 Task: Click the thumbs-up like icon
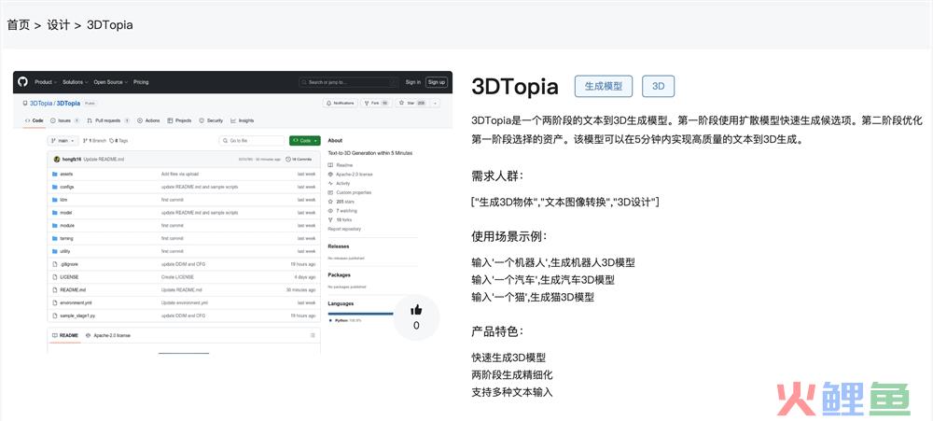point(416,310)
